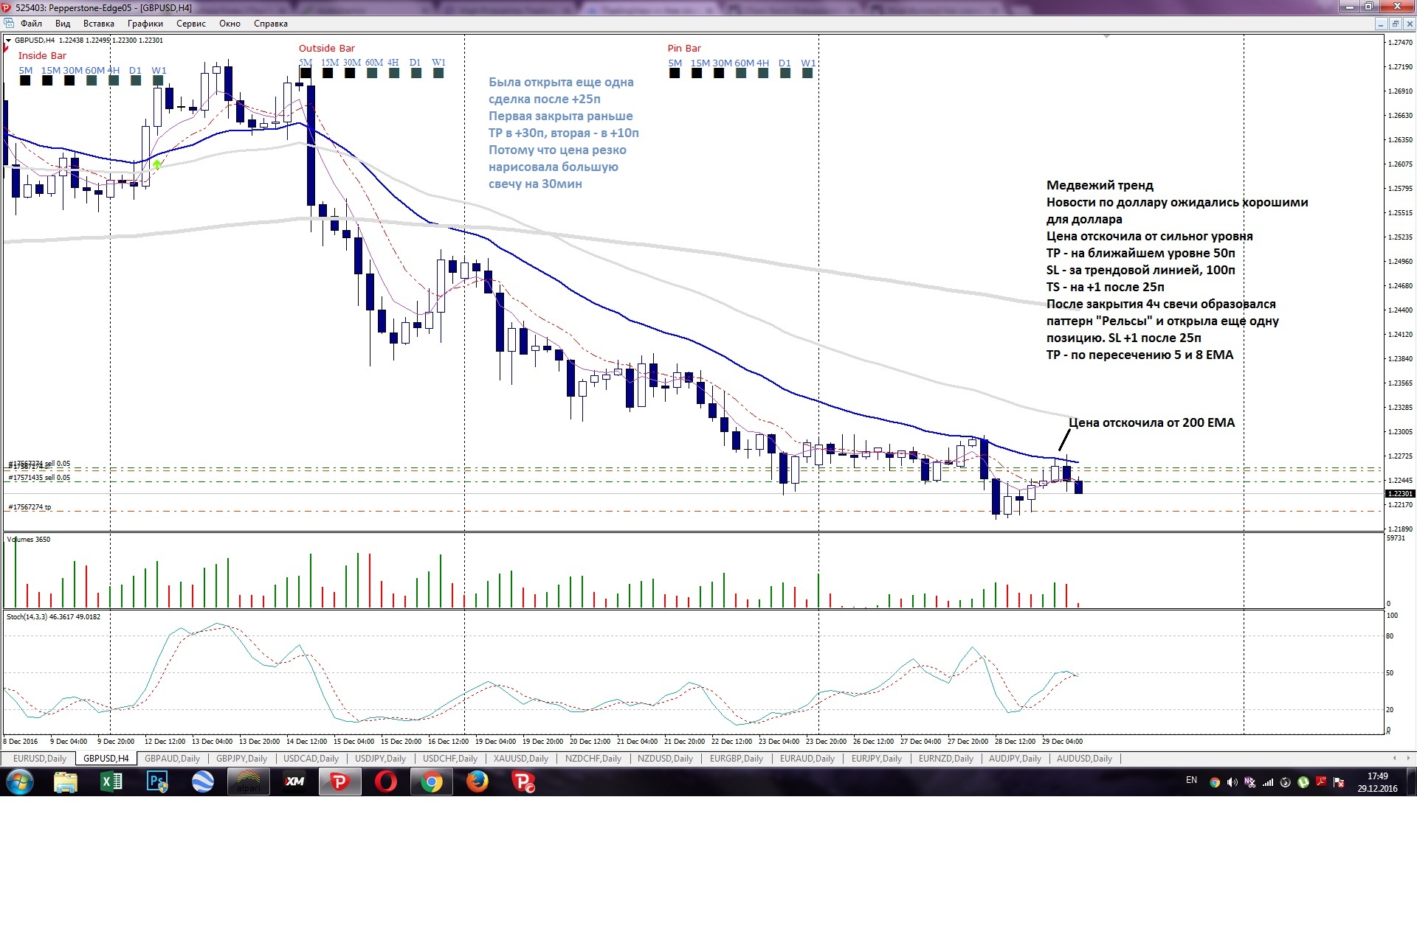Open the USDCHF,Daily chart tab
1417x940 pixels.
450,759
